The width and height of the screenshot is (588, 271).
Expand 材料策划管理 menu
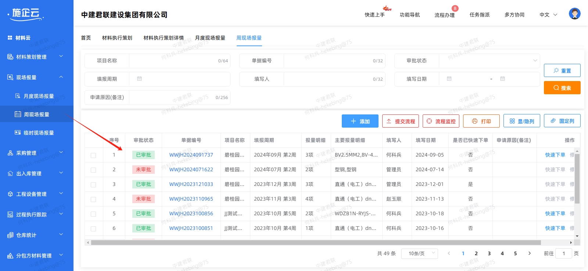coord(61,56)
